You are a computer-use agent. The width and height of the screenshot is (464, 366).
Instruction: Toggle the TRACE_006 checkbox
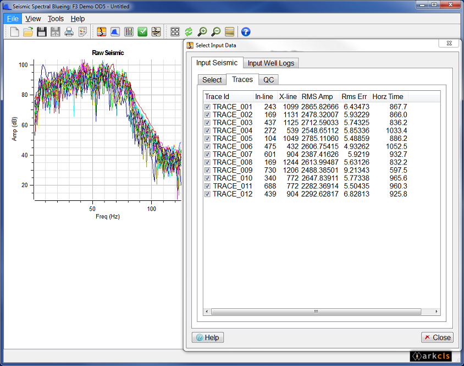pos(207,146)
